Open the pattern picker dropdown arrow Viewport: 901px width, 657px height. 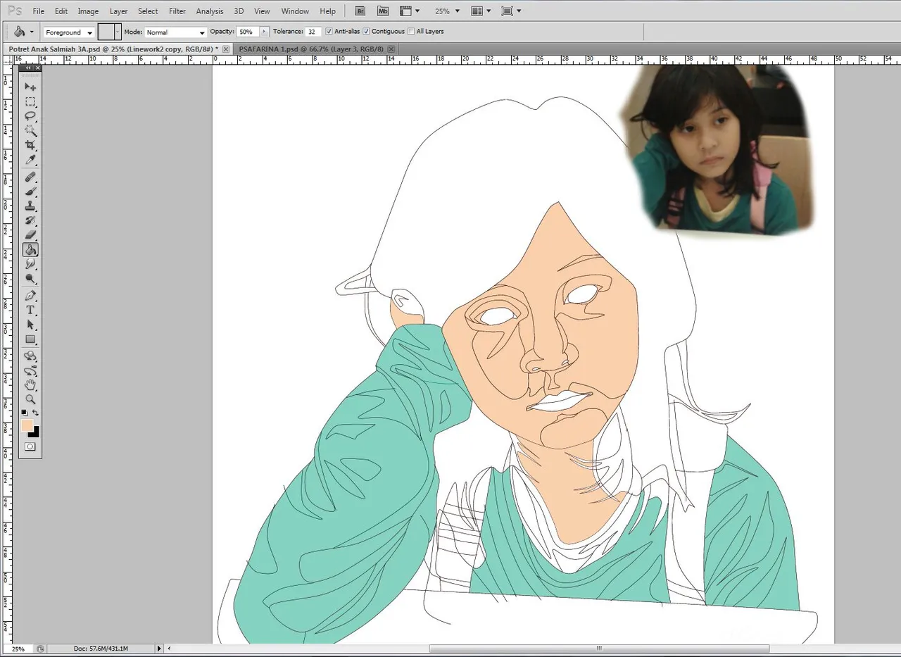[118, 32]
